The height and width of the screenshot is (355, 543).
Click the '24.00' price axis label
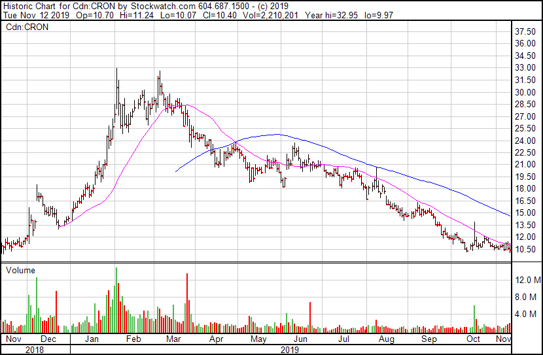tap(525, 141)
